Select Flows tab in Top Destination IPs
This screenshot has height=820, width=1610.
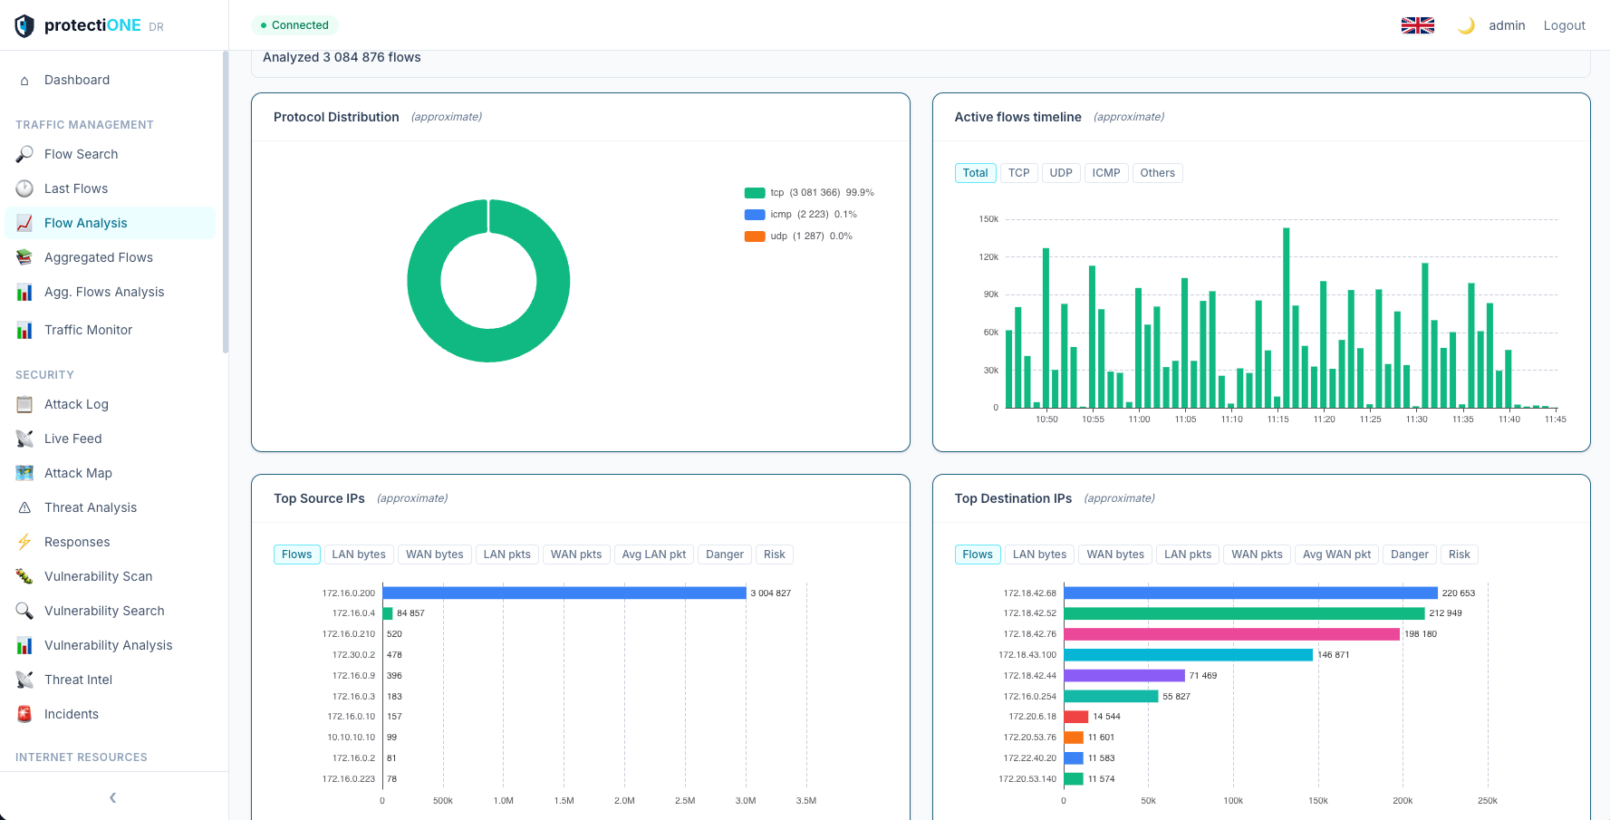(978, 555)
